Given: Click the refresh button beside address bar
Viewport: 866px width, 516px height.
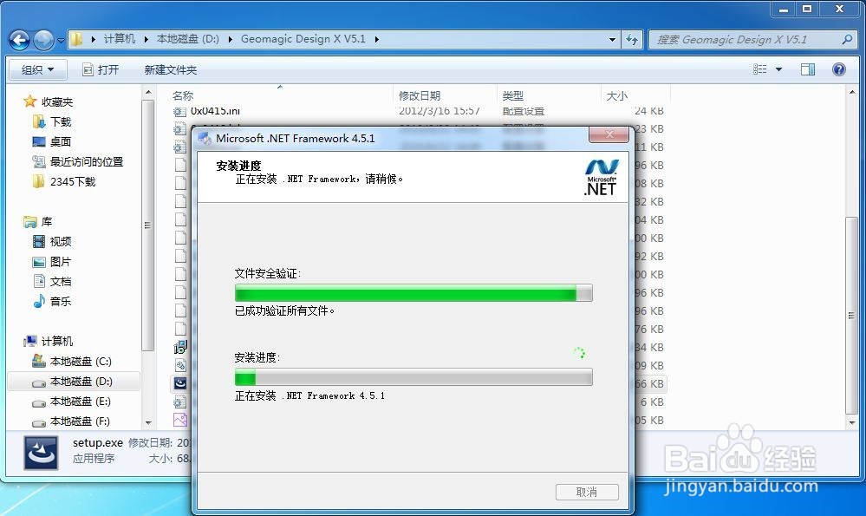Looking at the screenshot, I should click(x=632, y=39).
